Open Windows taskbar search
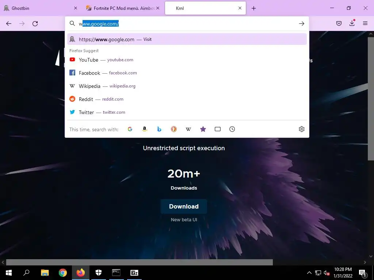This screenshot has width=374, height=280. tap(26, 273)
